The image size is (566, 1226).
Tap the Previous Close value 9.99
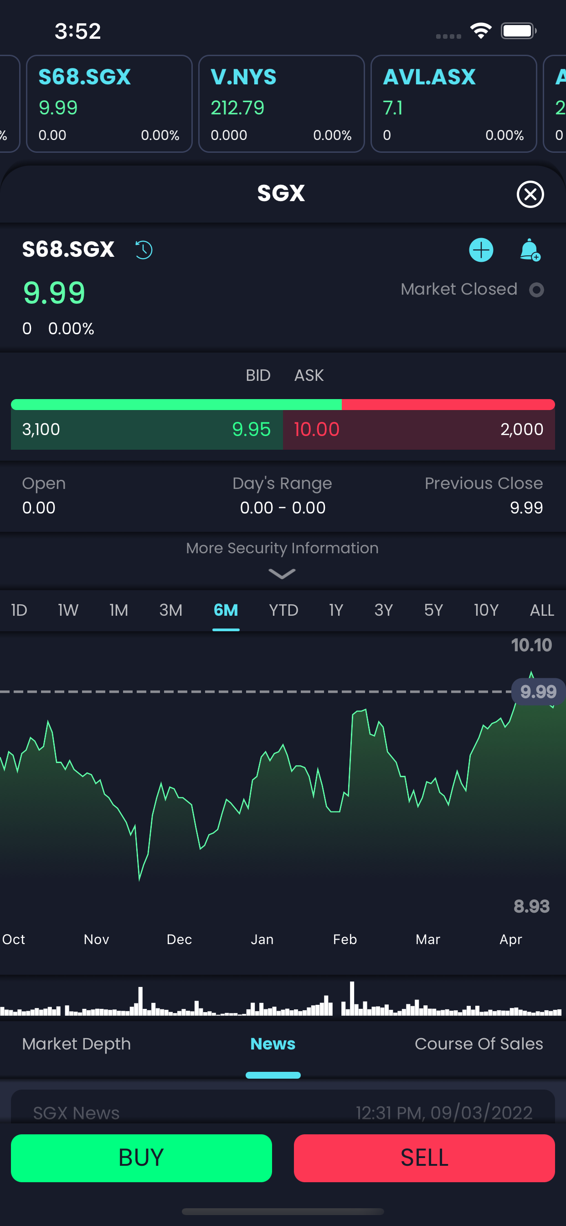click(x=526, y=508)
